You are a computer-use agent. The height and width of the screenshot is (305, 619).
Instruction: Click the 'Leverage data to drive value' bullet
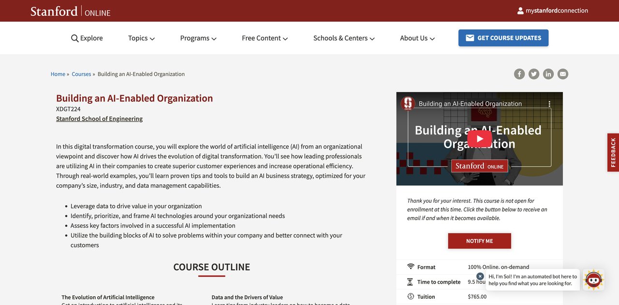pyautogui.click(x=136, y=206)
